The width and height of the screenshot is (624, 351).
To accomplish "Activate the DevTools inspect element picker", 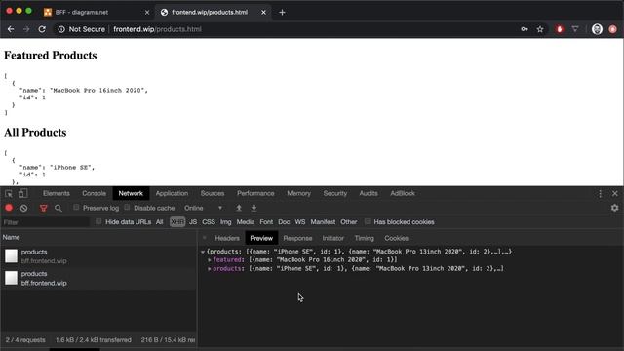I will click(9, 194).
